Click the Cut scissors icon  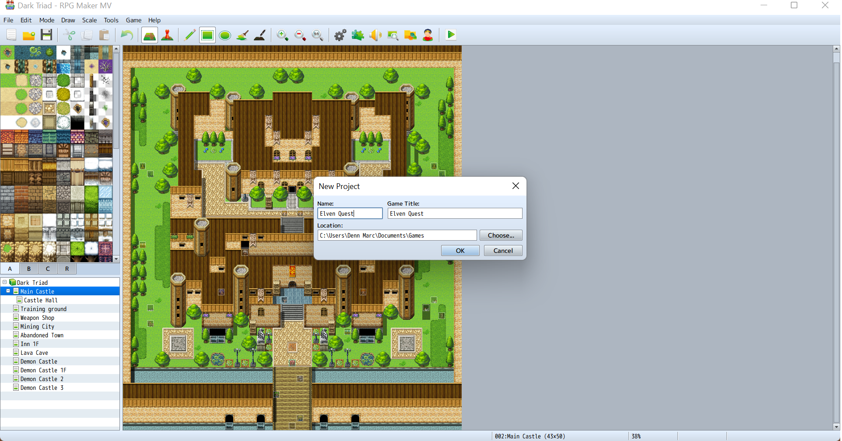69,35
